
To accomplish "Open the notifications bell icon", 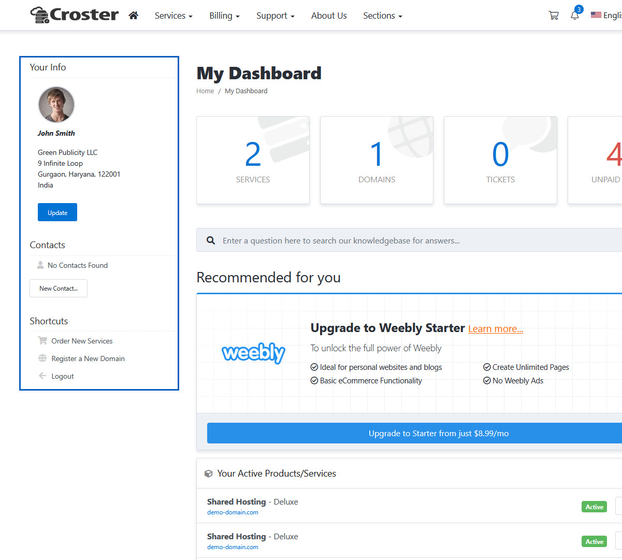I will (575, 16).
